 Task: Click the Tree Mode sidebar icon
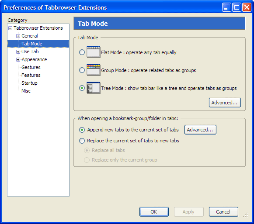click(x=93, y=88)
